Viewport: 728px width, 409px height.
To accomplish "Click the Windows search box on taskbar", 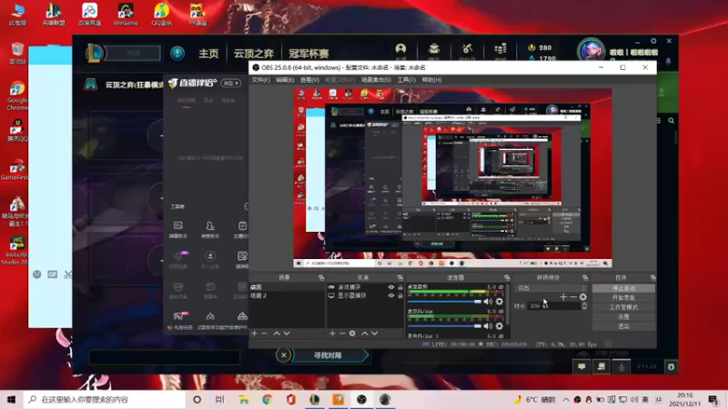I will (105, 399).
